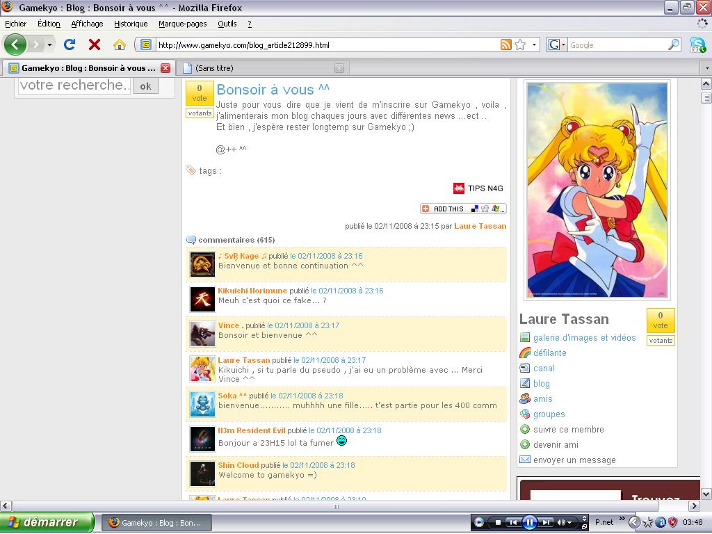Screen dimensions: 712x534
Task: Click the volume speaker icon in taskbar player
Action: [562, 523]
